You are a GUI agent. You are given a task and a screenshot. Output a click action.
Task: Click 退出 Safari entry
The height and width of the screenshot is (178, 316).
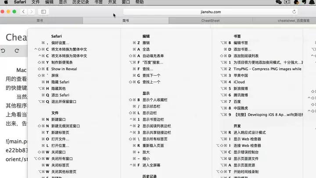pos(60,95)
